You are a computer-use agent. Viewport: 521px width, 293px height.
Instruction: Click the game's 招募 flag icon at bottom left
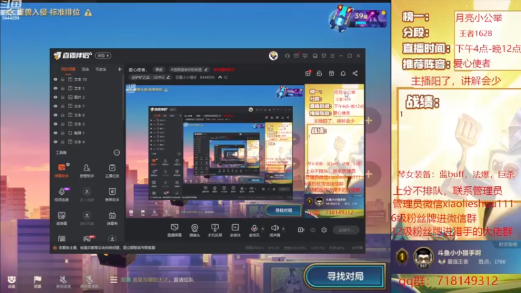(x=38, y=282)
